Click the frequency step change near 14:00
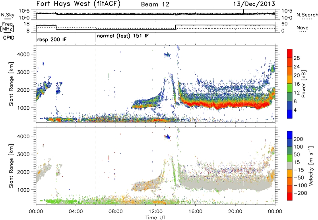318x220 pixels. tap(176, 27)
